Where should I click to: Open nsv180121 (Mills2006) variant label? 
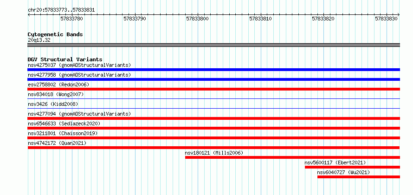(x=214, y=153)
